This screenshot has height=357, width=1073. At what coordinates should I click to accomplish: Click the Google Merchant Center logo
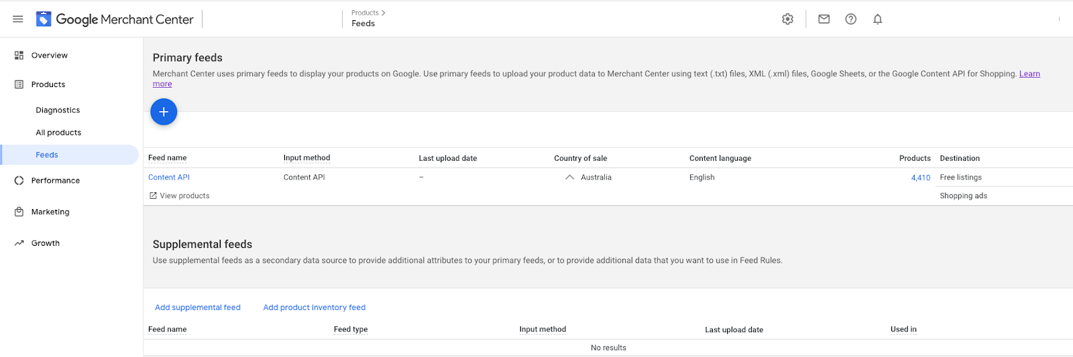(115, 19)
